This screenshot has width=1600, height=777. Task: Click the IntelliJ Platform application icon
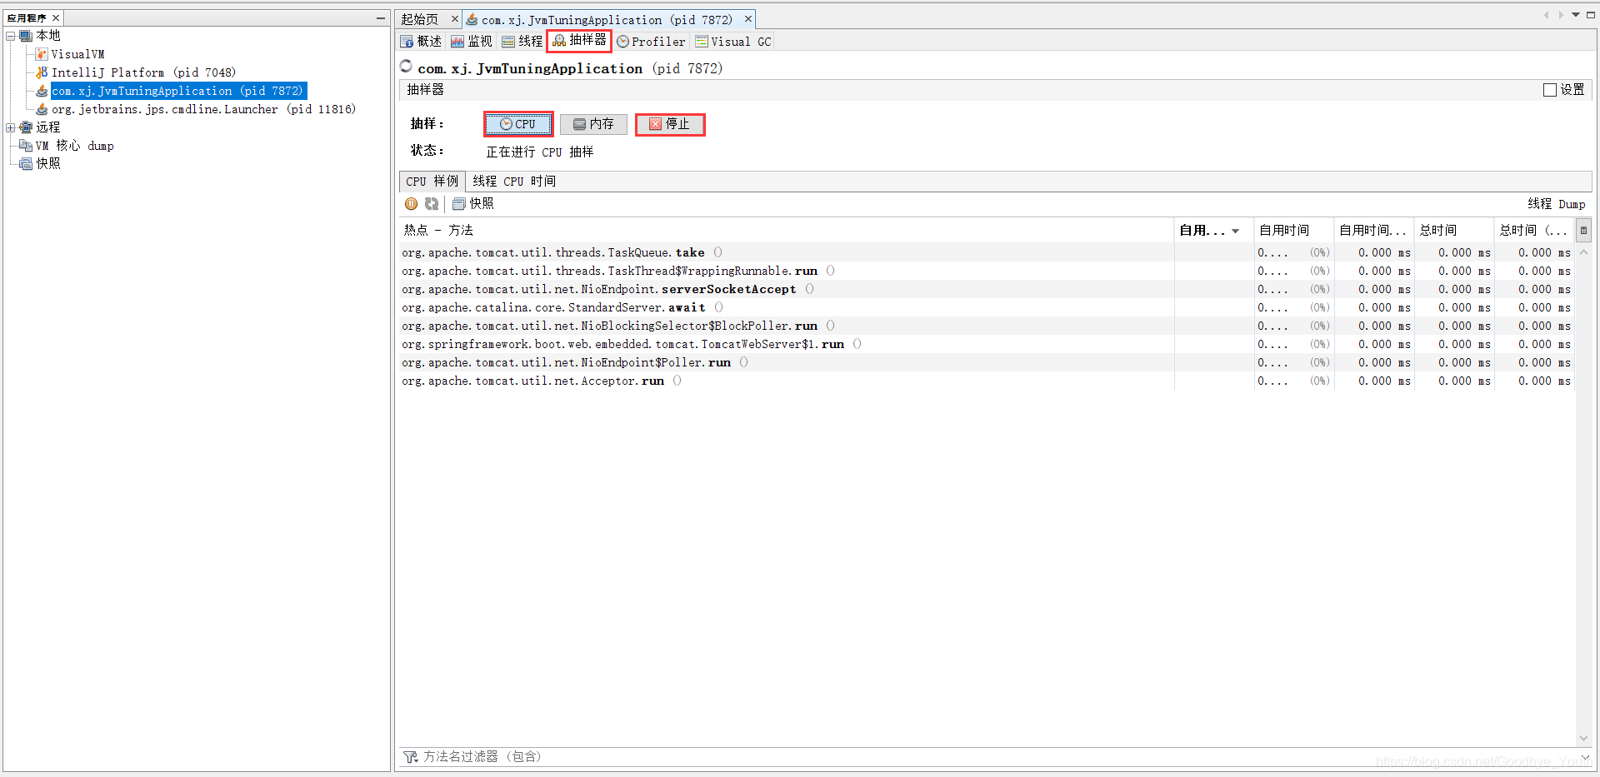(42, 72)
